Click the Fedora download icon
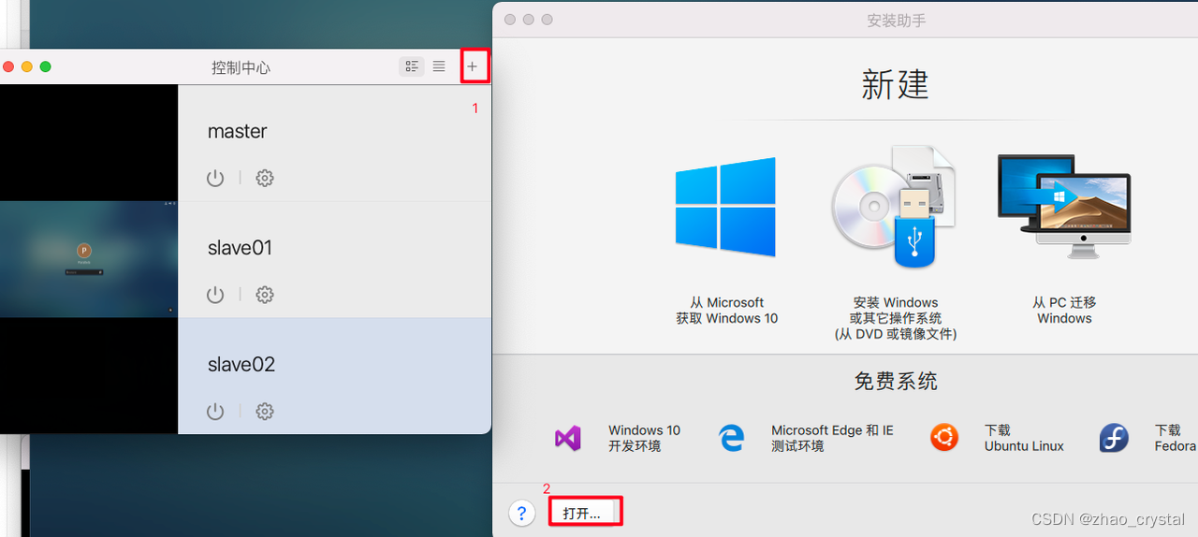1198x537 pixels. click(x=1114, y=437)
